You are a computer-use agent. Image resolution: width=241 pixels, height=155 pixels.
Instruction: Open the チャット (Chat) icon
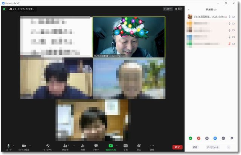point(96,146)
